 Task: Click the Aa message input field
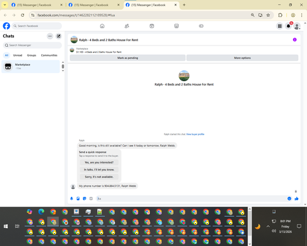coord(192,199)
